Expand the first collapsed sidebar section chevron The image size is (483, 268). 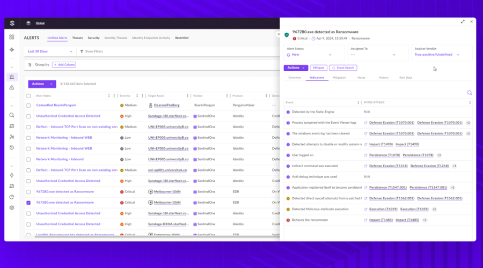pyautogui.click(x=12, y=67)
